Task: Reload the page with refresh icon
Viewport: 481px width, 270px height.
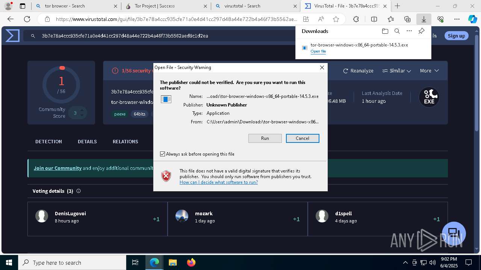Action: (27, 19)
